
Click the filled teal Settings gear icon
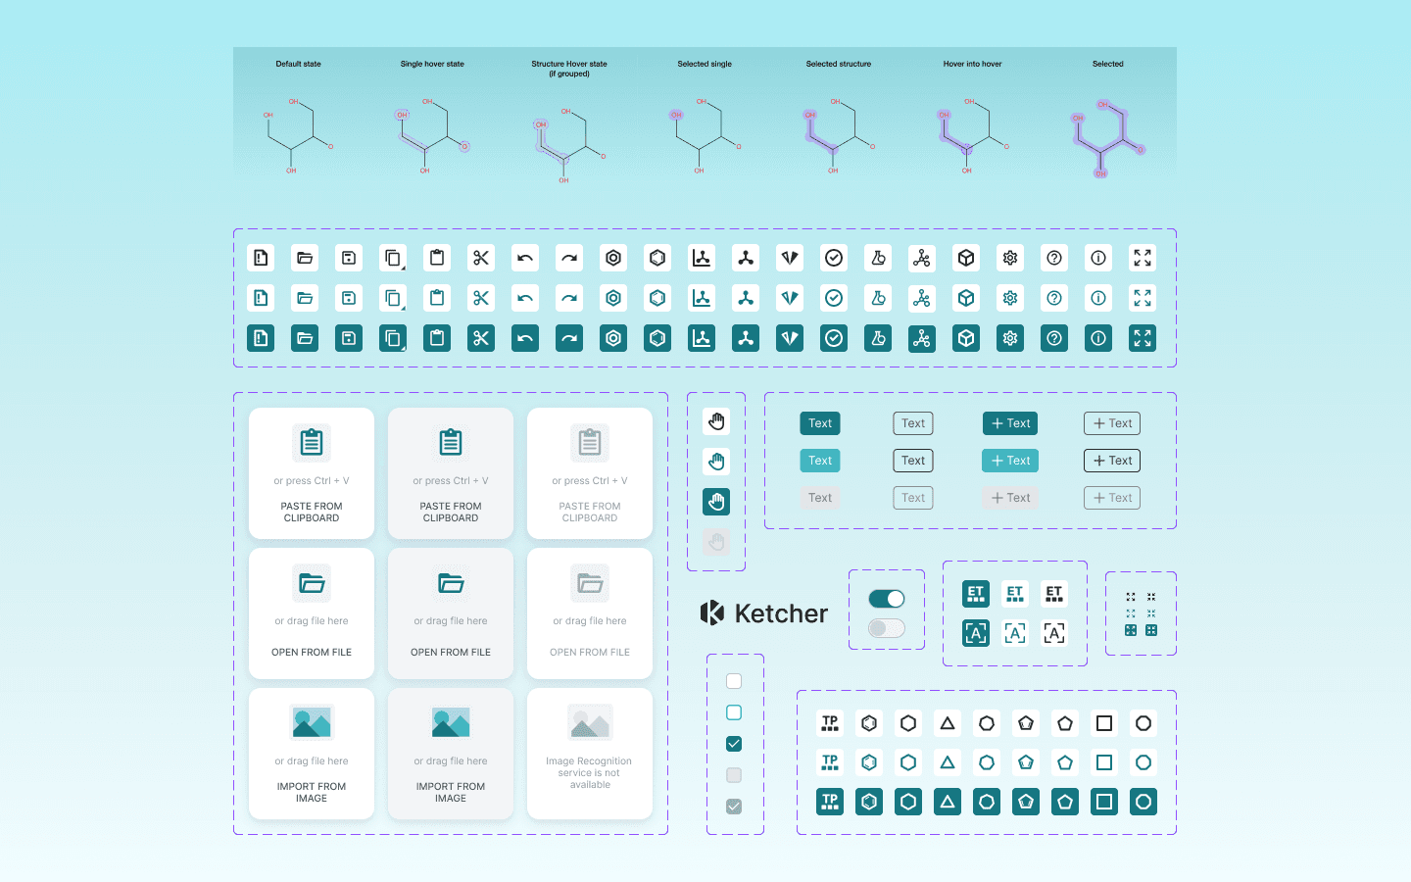point(1010,338)
